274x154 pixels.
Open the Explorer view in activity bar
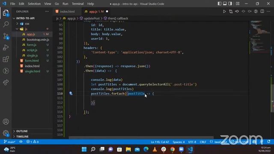6,13
